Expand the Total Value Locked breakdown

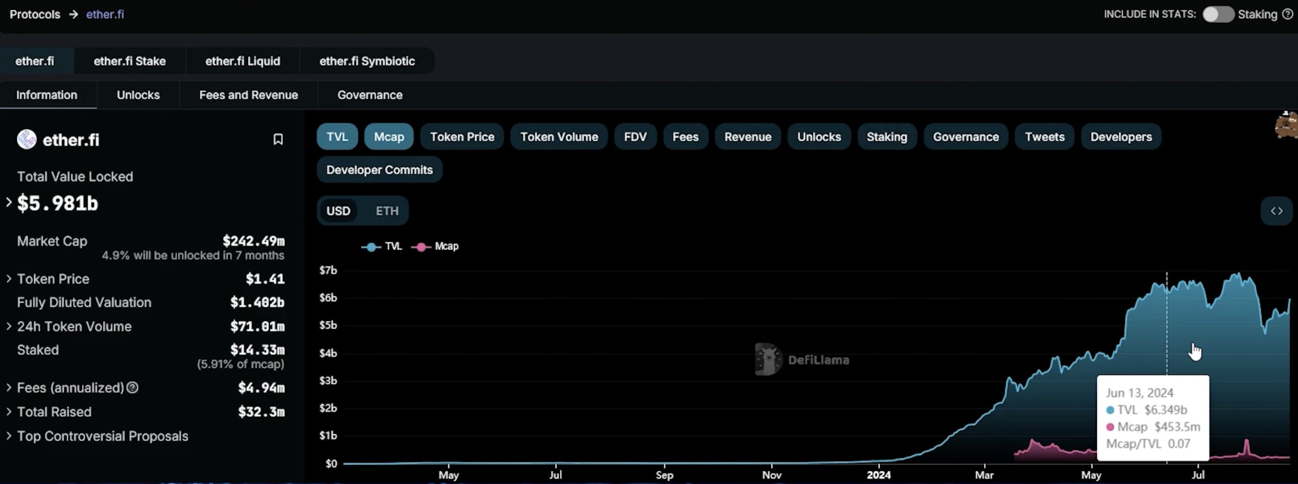9,202
